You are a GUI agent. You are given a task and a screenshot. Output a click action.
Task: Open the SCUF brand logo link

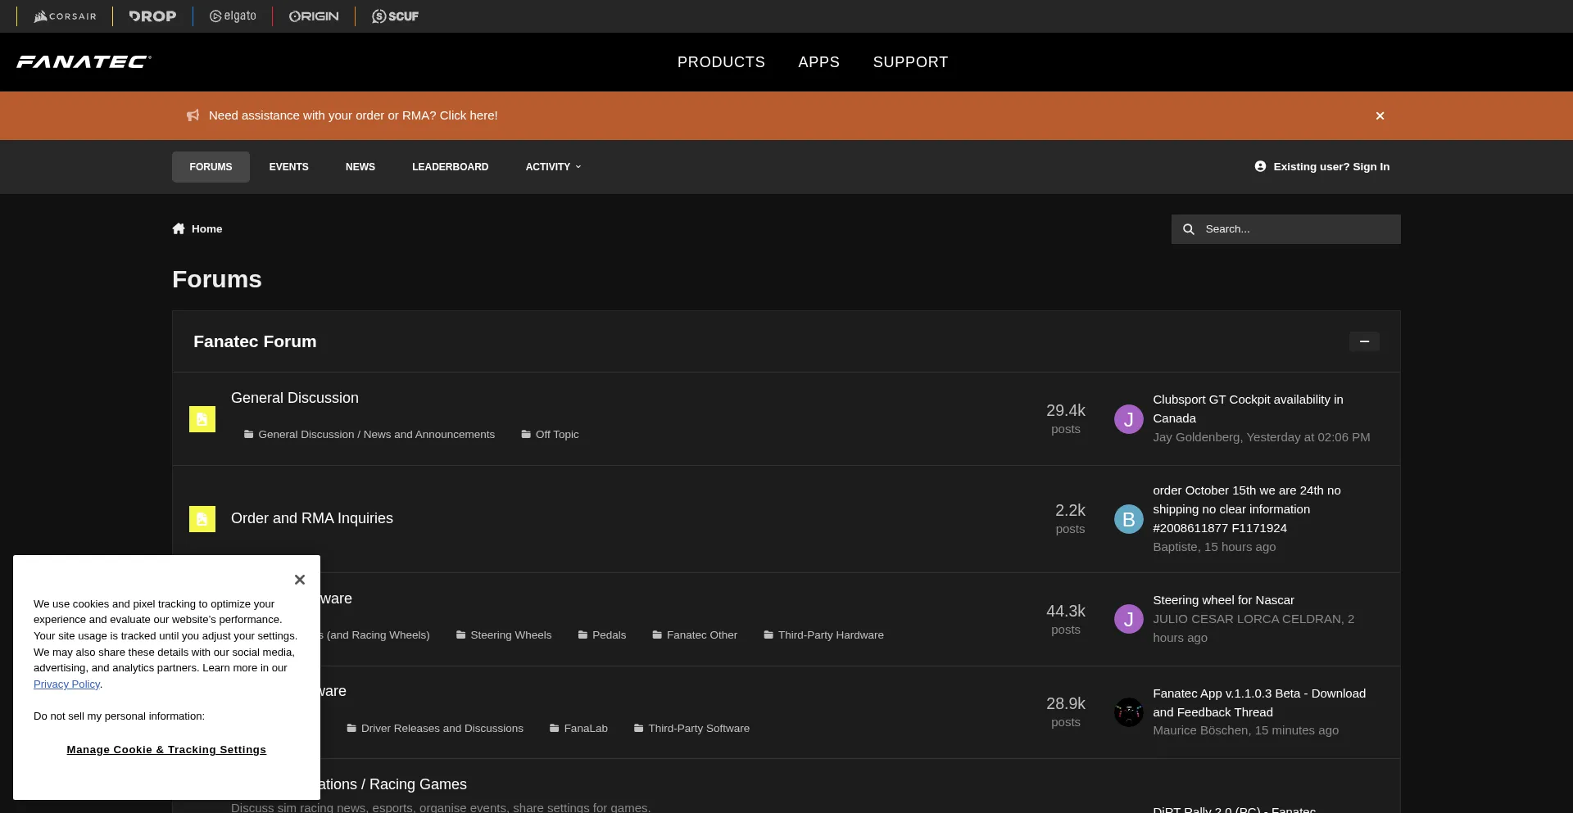pos(395,16)
